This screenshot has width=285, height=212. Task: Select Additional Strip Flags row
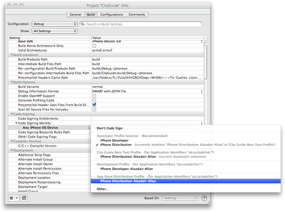50,155
